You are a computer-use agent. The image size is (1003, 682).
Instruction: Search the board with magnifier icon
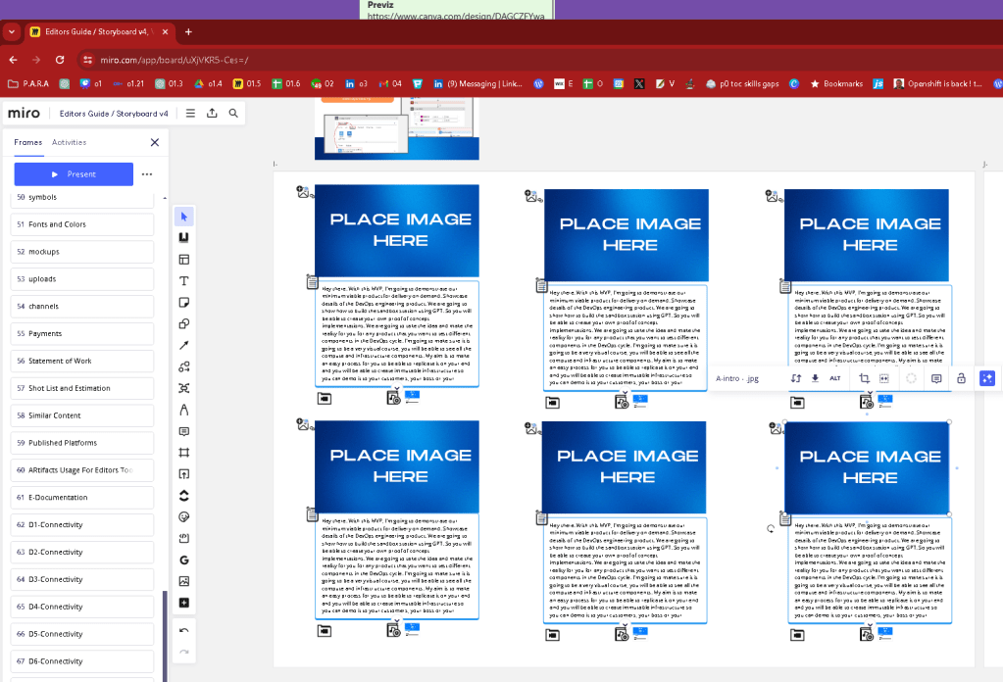[x=233, y=113]
